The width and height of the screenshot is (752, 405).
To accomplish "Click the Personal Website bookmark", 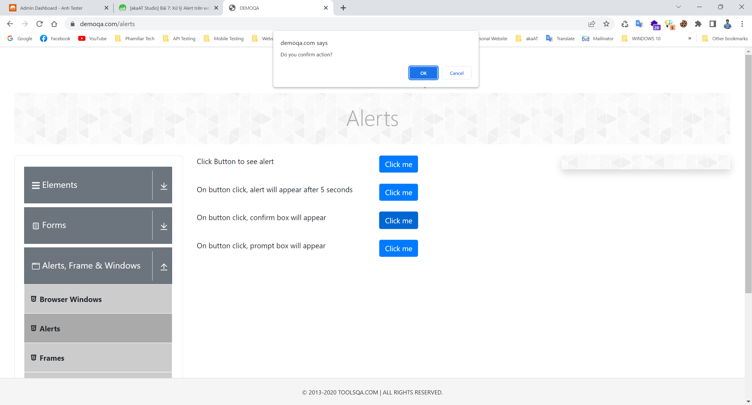I will point(493,38).
